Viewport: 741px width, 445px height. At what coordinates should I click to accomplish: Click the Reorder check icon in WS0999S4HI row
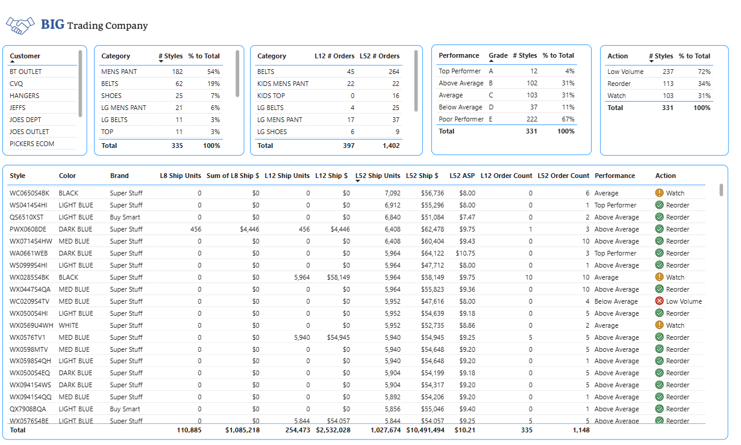tap(659, 265)
